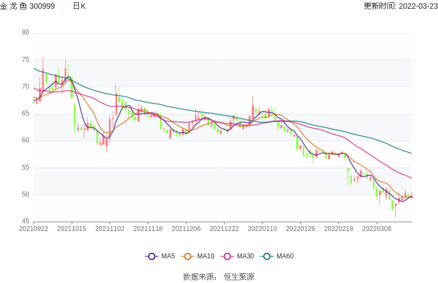This screenshot has height=283, width=438.
Task: Click the 45 value on the price axis
Action: [25, 221]
